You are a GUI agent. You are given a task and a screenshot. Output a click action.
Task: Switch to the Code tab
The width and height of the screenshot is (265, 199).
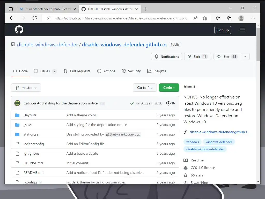coord(20,71)
